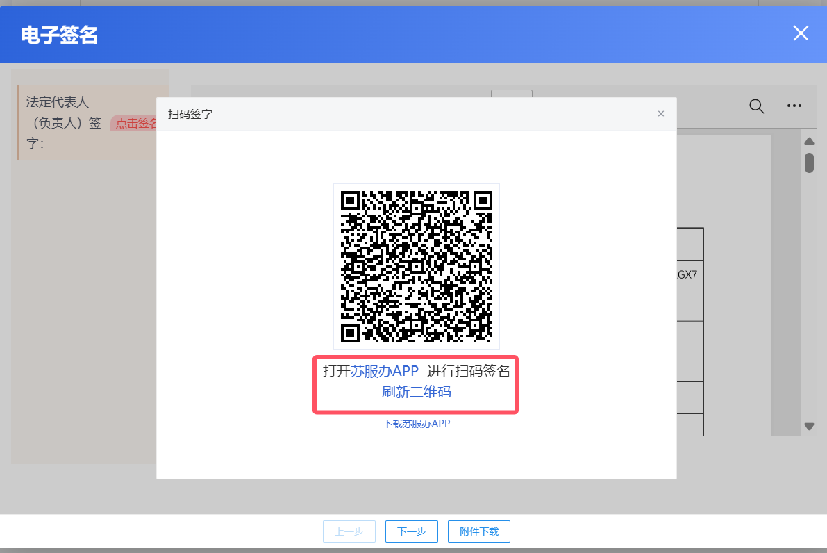Viewport: 827px width, 553px height.
Task: Click the 下一步 button
Action: pos(411,531)
